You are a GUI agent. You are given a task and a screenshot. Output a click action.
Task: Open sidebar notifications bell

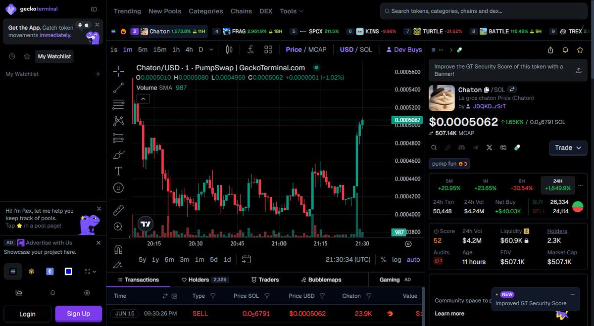pos(53,292)
